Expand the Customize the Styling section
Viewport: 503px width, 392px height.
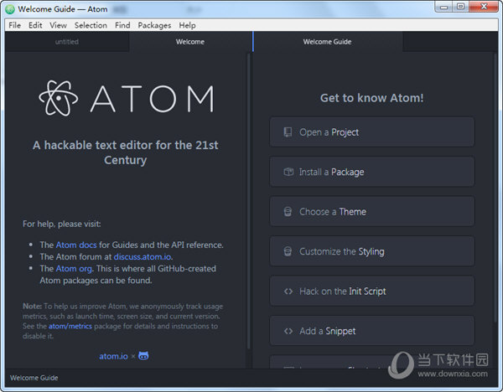pyautogui.click(x=371, y=251)
